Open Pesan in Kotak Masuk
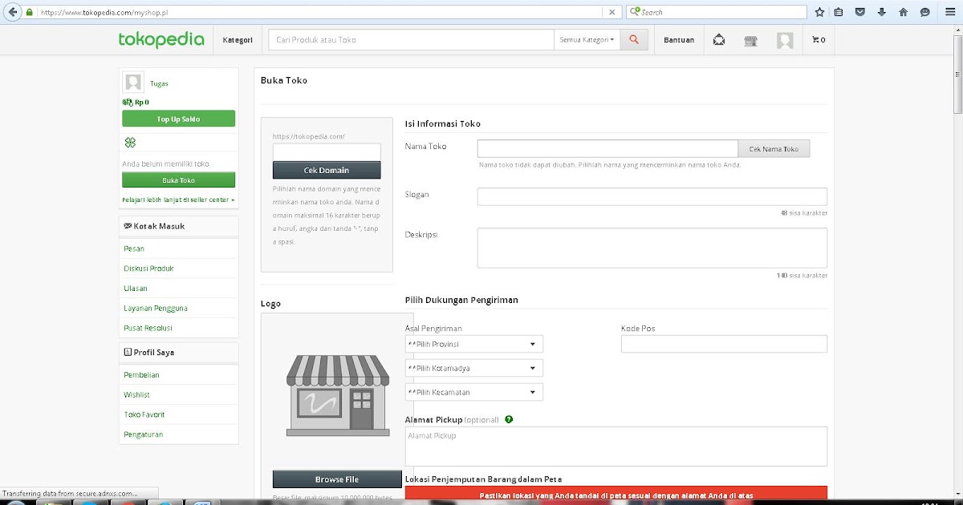The height and width of the screenshot is (505, 963). tap(134, 248)
